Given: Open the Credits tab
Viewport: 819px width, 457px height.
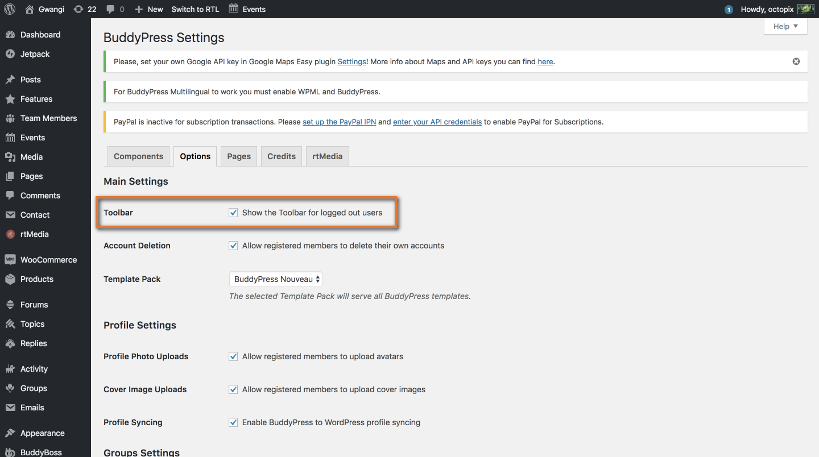Looking at the screenshot, I should [282, 156].
